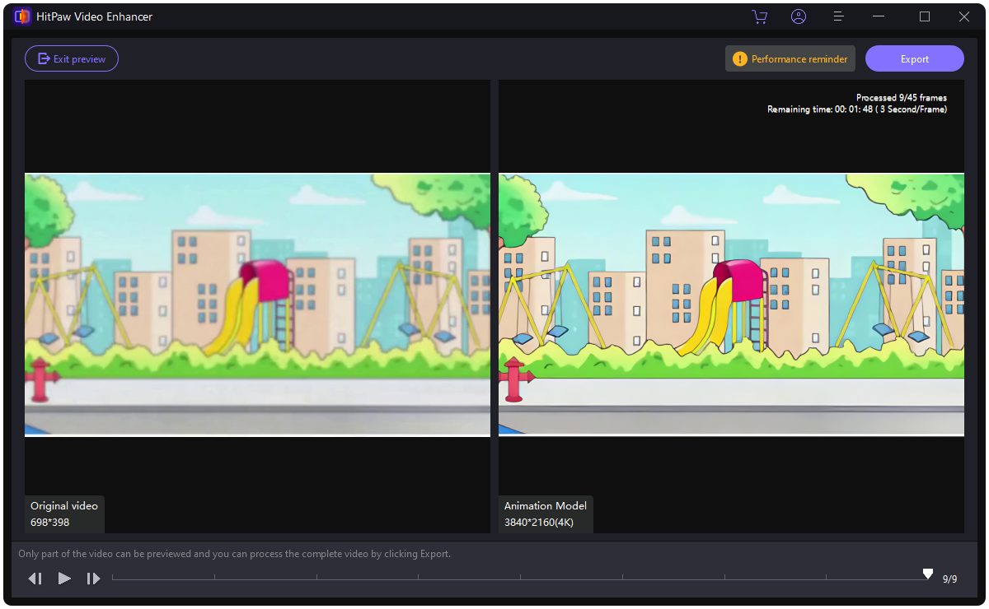The height and width of the screenshot is (609, 989).
Task: Click the enhanced Animation Model preview
Action: pyautogui.click(x=731, y=304)
